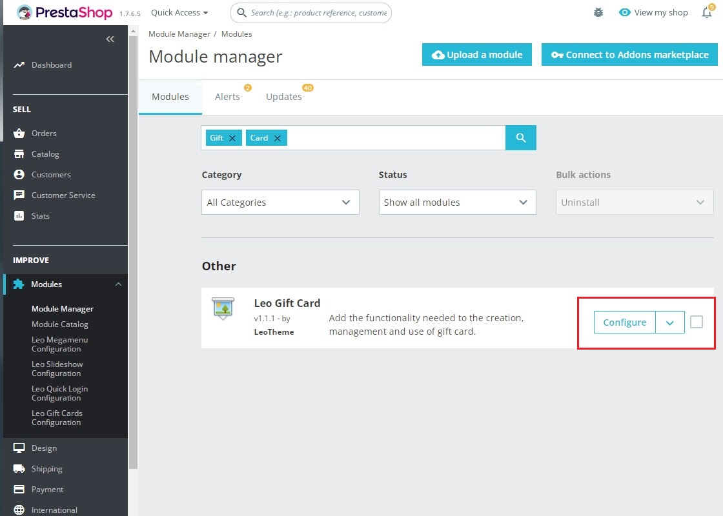Image resolution: width=723 pixels, height=516 pixels.
Task: Click Module Manager breadcrumb link
Action: (179, 34)
